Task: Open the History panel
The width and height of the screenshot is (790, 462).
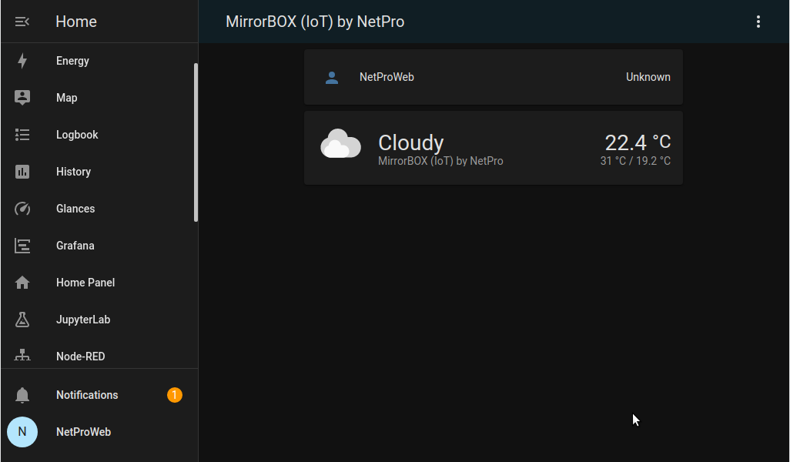Action: click(x=98, y=172)
